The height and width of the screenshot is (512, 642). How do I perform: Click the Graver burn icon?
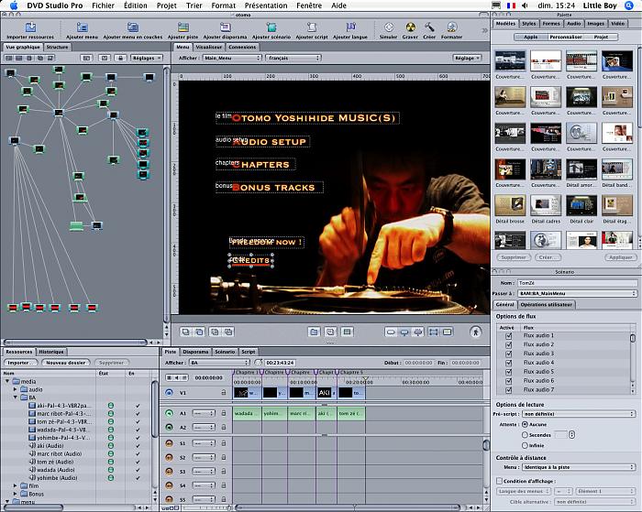point(410,27)
